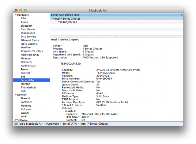Image resolution: width=196 pixels, height=144 pixels.
Task: Select FireWire in the sidebar
Action: (26, 47)
